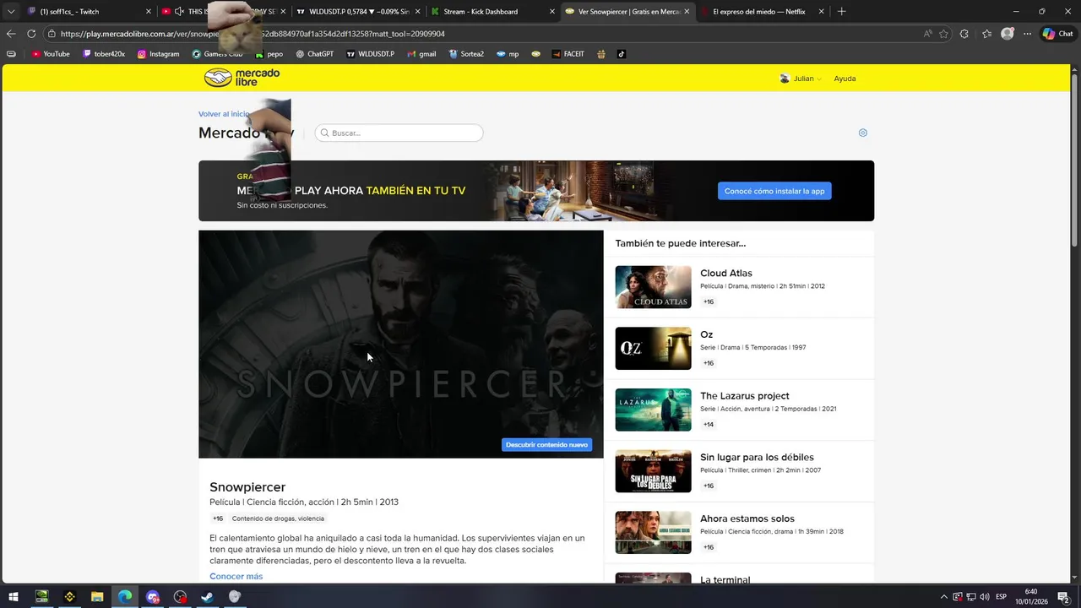The width and height of the screenshot is (1081, 608).
Task: Add page to favorites with star icon
Action: pyautogui.click(x=943, y=34)
